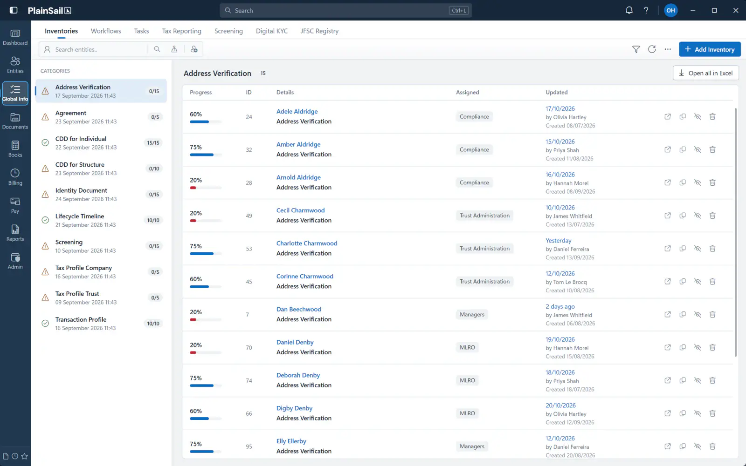Screen dimensions: 746x466
Task: Delete the Daniel Denby inventory row
Action: 712,348
